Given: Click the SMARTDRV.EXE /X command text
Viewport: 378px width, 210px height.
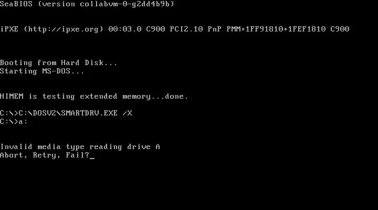Looking at the screenshot, I should [x=97, y=113].
